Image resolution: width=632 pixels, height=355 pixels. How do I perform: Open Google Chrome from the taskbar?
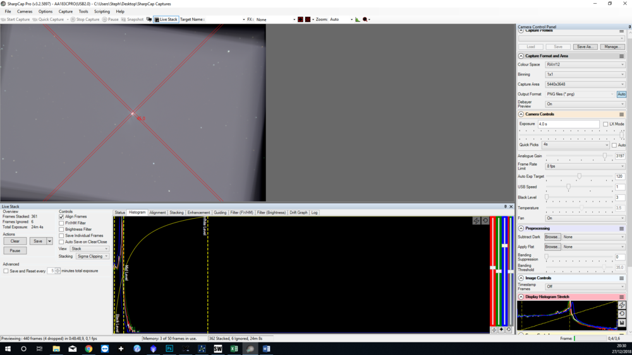coord(88,349)
